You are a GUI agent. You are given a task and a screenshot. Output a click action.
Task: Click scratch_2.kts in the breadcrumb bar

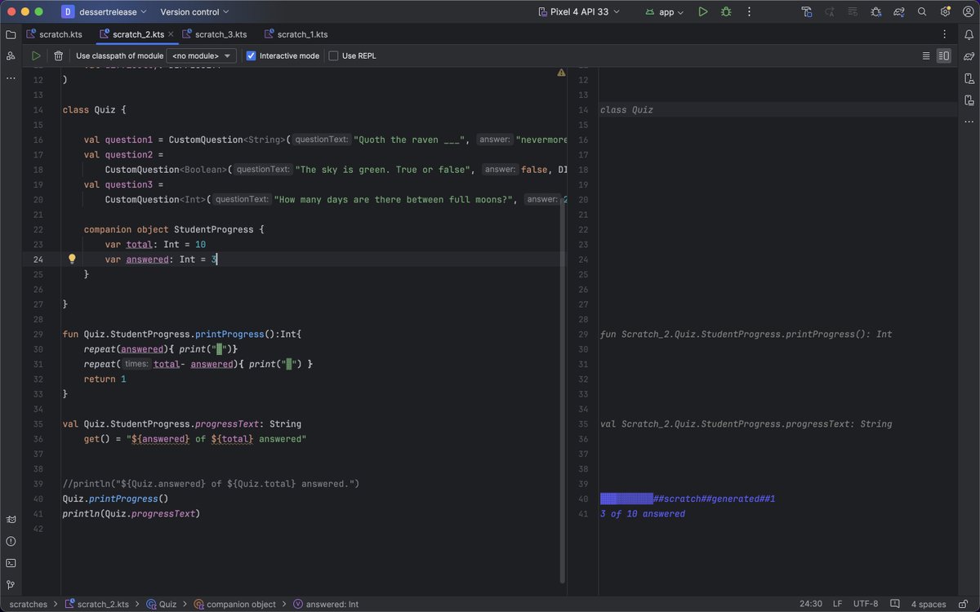point(98,605)
